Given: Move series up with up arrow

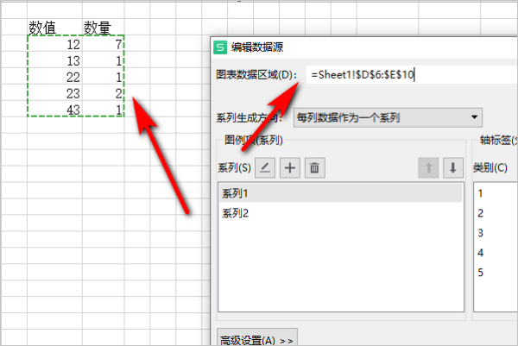Looking at the screenshot, I should [428, 167].
